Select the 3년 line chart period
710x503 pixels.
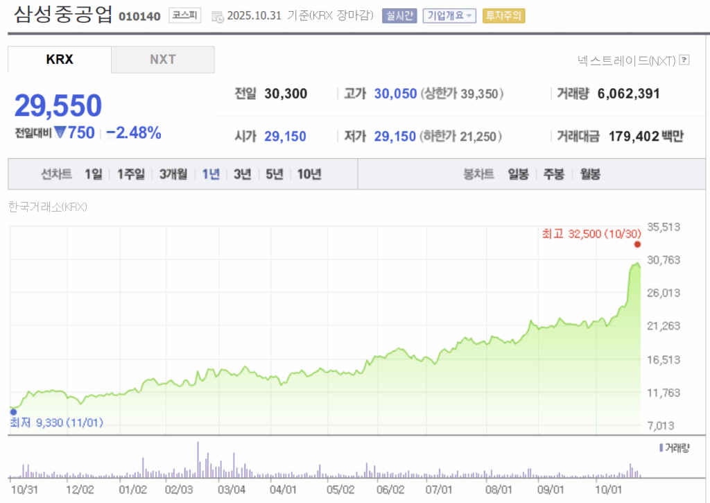(242, 174)
